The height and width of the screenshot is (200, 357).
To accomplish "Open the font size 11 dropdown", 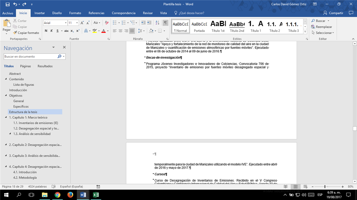I will 77,23.
